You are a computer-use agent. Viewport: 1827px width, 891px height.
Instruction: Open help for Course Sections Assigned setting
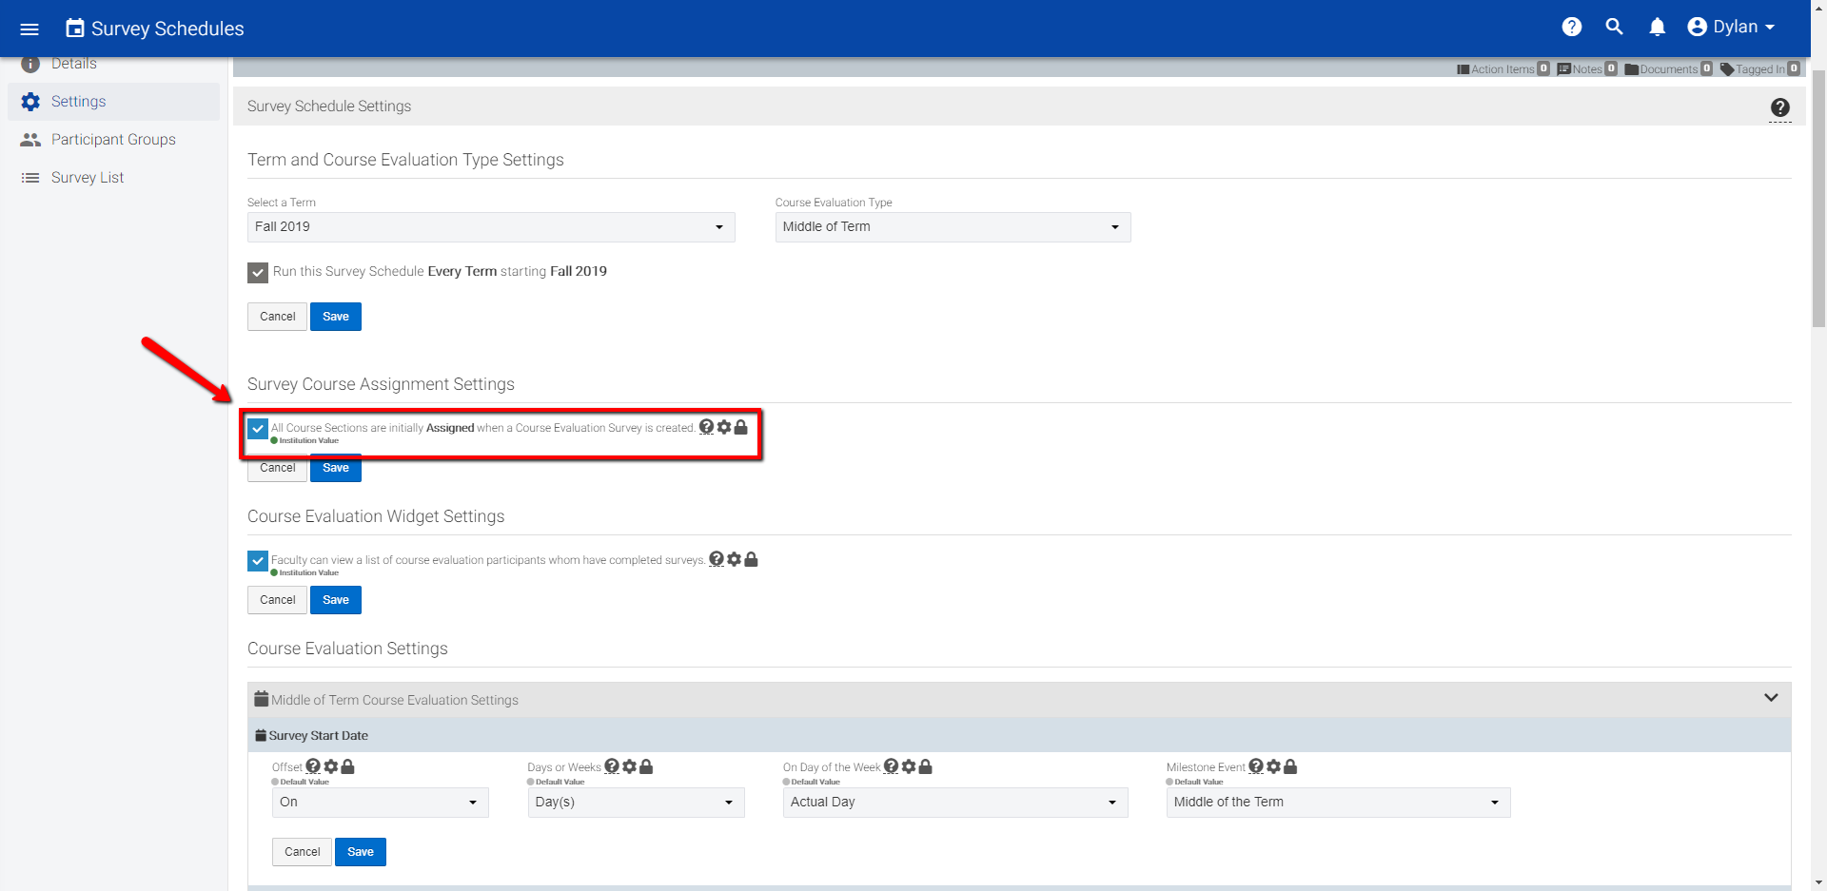[706, 427]
